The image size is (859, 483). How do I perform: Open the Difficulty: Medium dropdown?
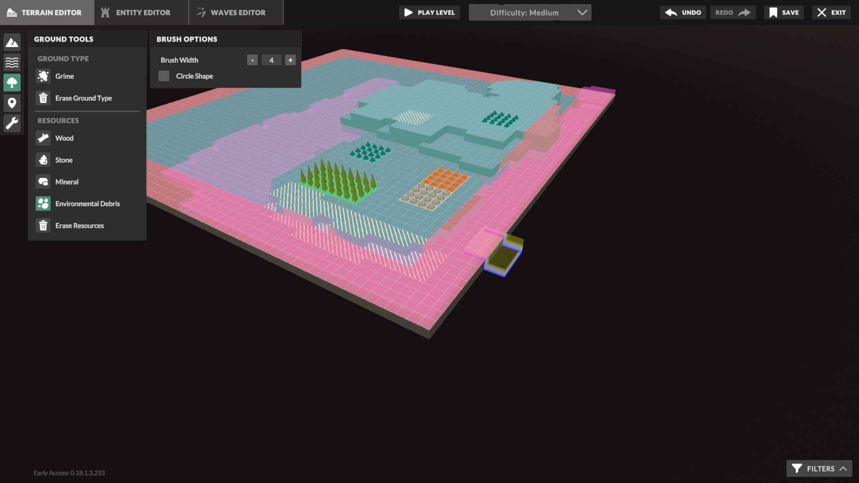[530, 12]
